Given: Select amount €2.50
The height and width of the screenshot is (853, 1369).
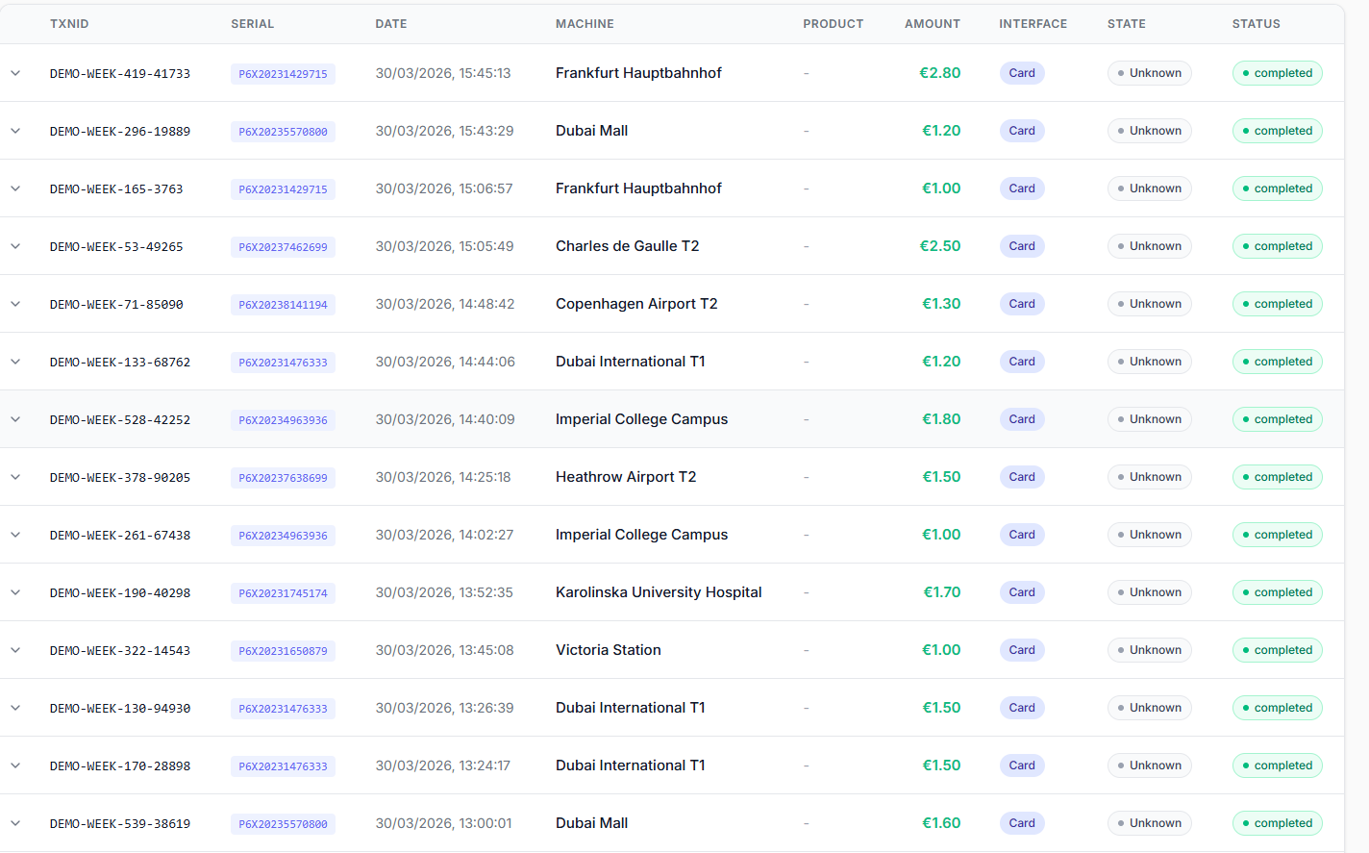Looking at the screenshot, I should (x=940, y=246).
